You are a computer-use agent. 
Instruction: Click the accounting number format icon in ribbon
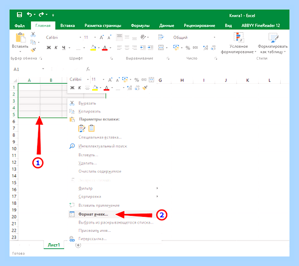pyautogui.click(x=176, y=47)
